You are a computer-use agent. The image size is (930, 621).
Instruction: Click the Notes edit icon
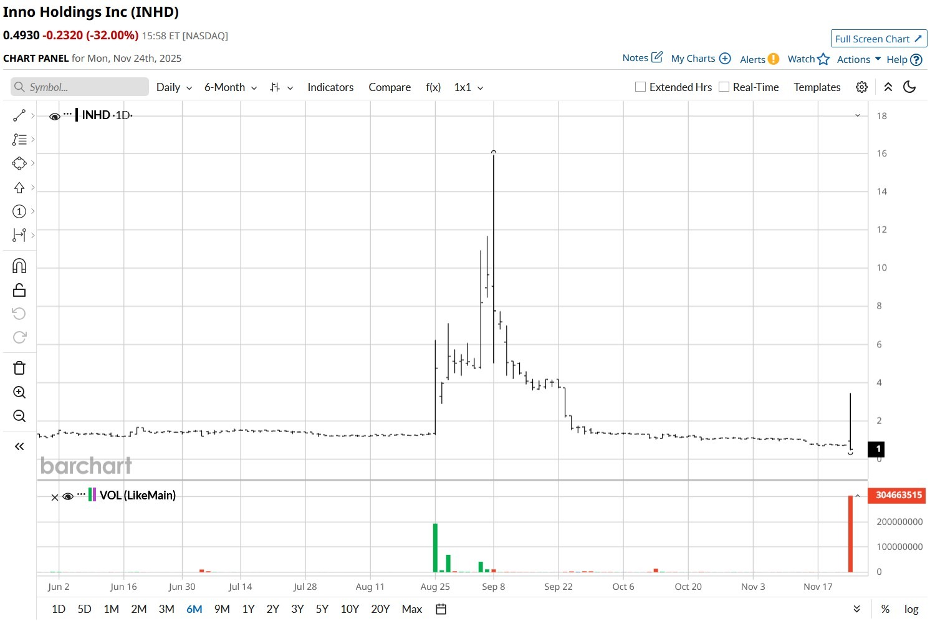pos(657,57)
